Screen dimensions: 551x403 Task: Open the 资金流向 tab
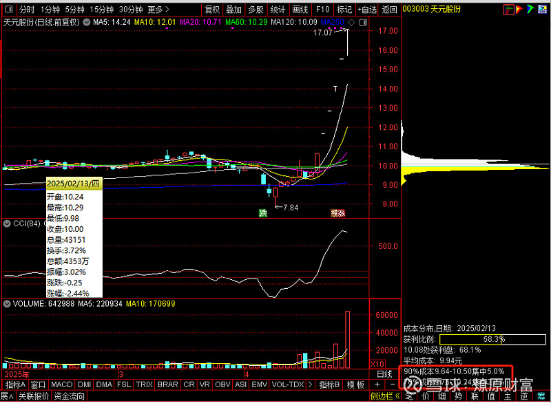tap(70, 396)
